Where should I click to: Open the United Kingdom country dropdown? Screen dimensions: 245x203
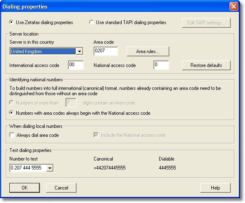pos(79,51)
